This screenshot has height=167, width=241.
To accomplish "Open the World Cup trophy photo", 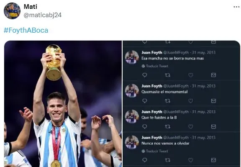I will (x=63, y=104).
